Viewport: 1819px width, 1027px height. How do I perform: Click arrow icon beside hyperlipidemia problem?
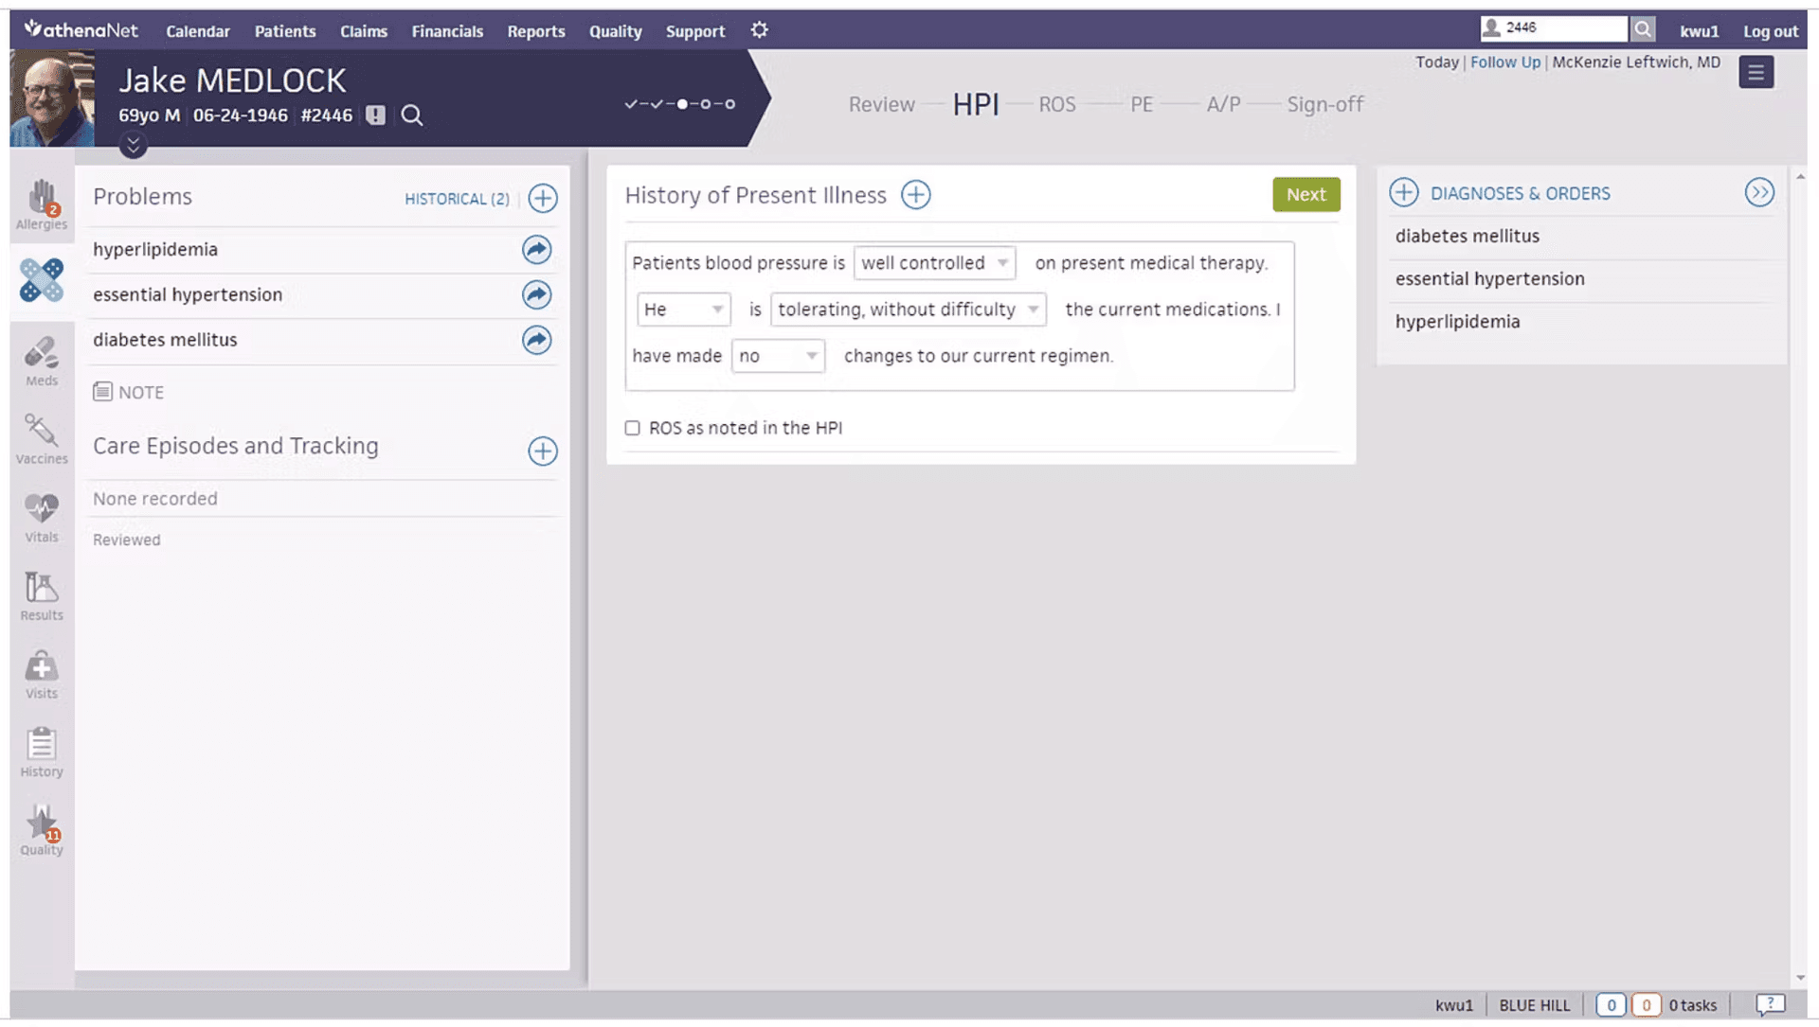point(537,250)
